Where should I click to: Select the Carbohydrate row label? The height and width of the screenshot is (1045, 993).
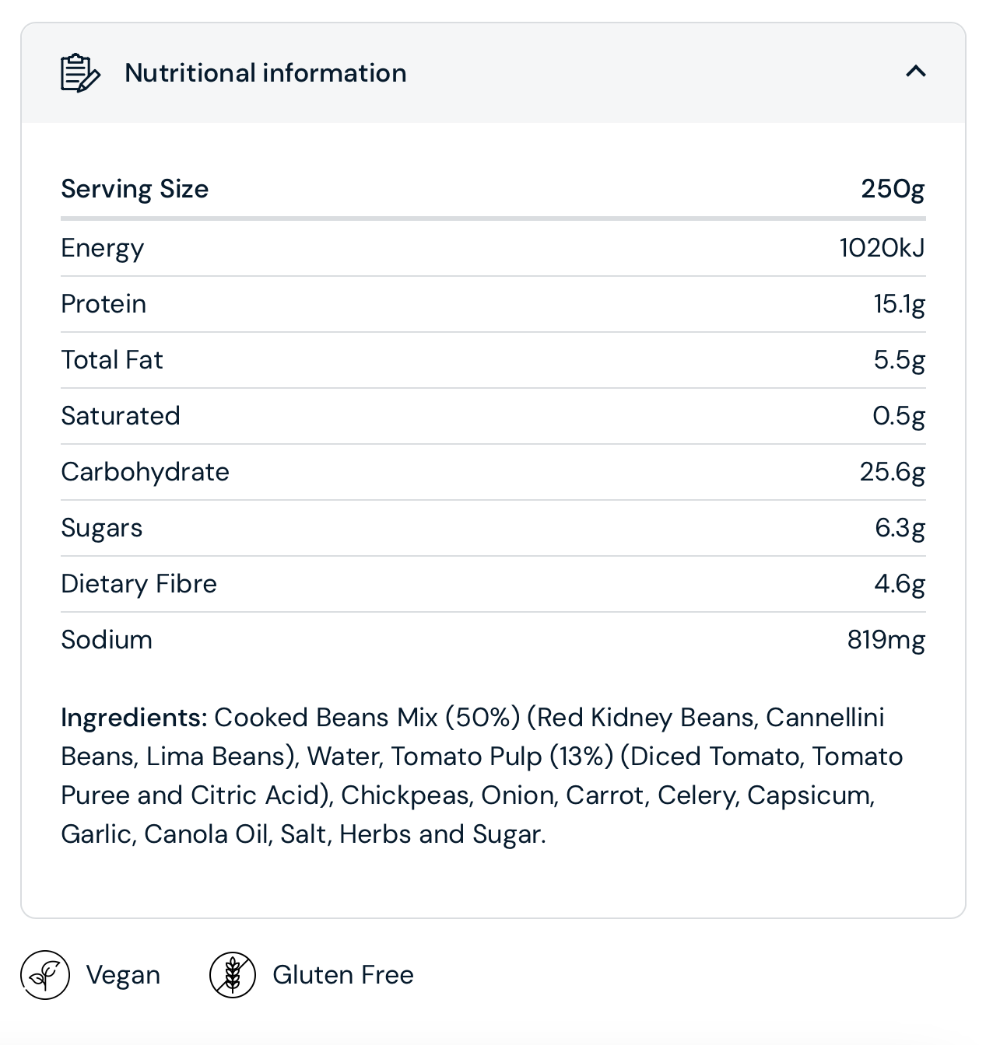(x=146, y=472)
